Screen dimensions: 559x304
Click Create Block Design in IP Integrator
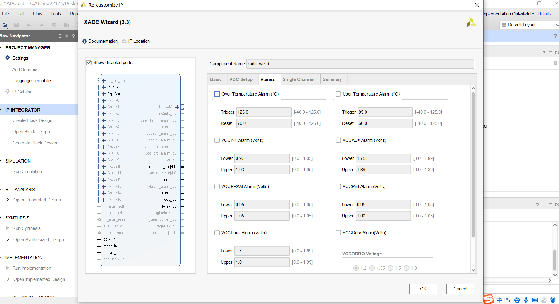pos(32,120)
